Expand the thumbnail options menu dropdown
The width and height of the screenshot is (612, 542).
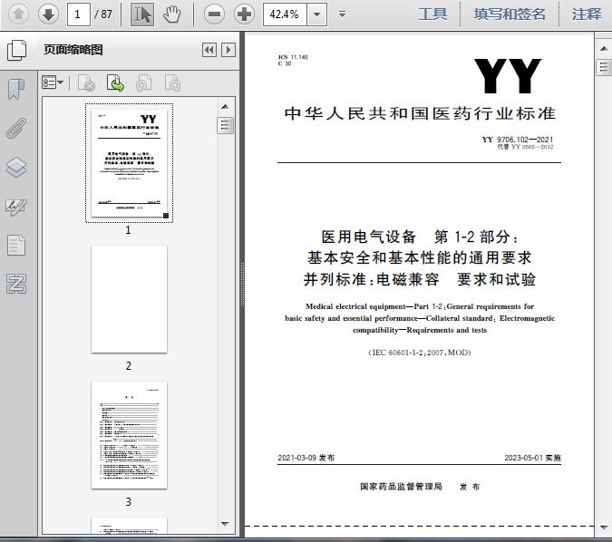point(53,83)
